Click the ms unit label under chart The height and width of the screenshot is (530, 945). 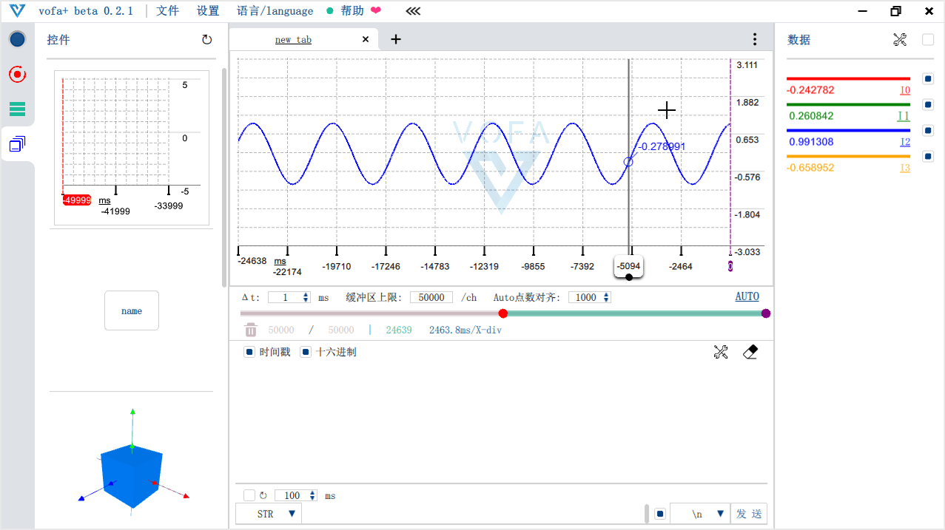point(280,261)
